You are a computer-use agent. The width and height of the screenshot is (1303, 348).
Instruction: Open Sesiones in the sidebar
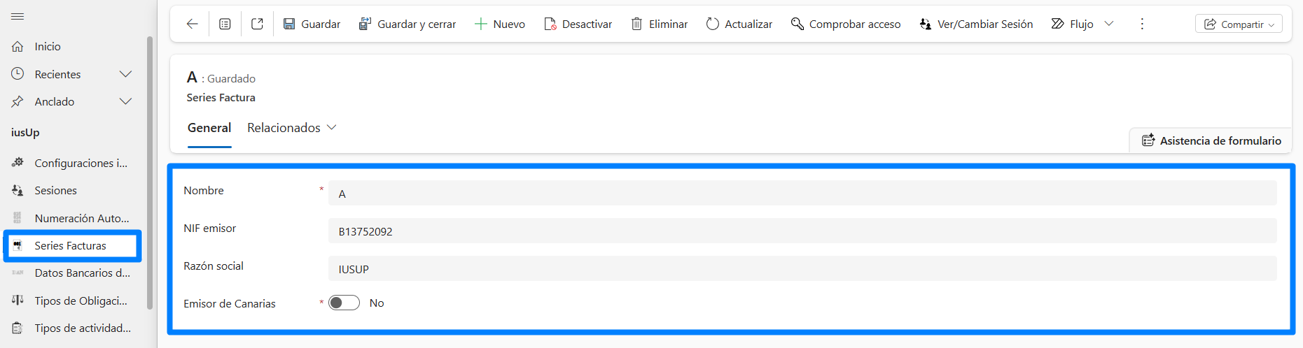click(x=56, y=190)
